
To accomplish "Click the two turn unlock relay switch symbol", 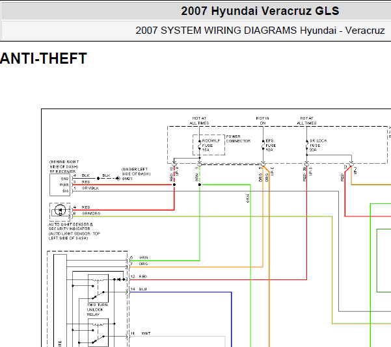I will click(98, 289).
